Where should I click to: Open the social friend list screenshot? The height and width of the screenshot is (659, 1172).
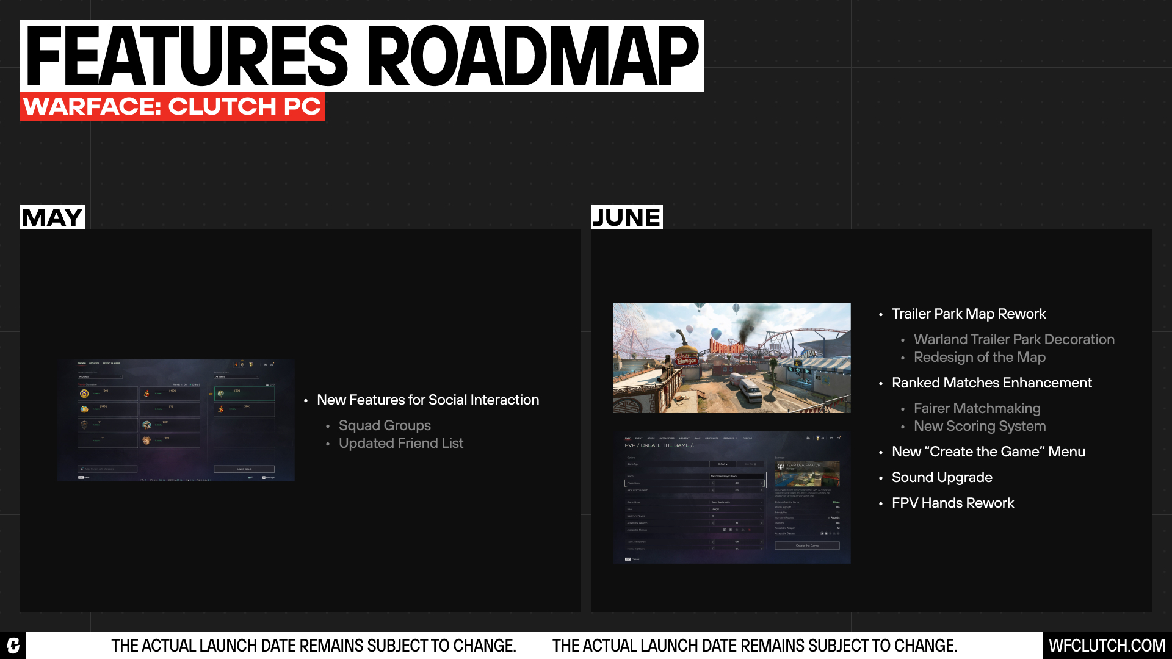(x=176, y=420)
